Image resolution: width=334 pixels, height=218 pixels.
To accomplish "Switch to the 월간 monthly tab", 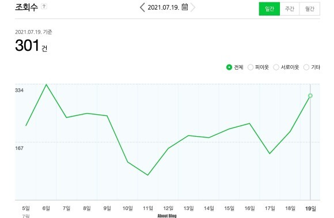I will 309,9.
